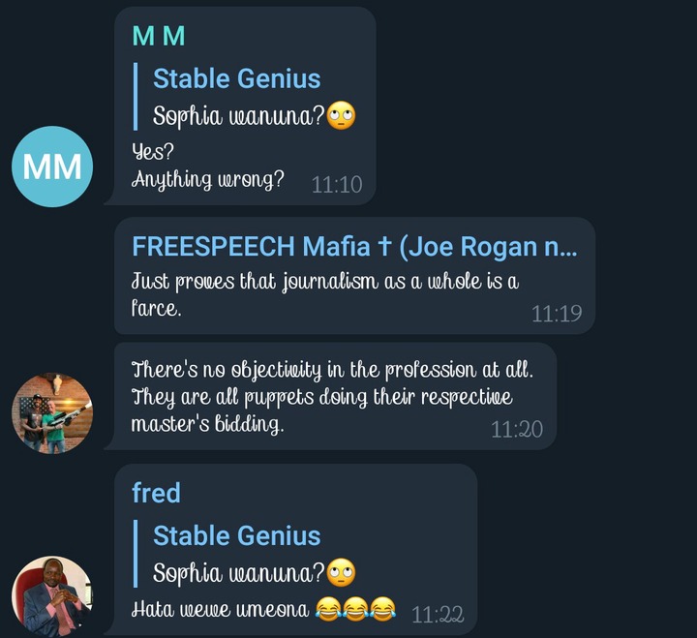Tap the last laughing-tears emoji
Screen dimensions: 697x638
pos(382,609)
